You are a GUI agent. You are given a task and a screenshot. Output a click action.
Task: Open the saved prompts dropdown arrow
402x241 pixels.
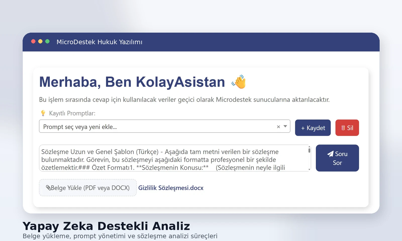tap(285, 127)
